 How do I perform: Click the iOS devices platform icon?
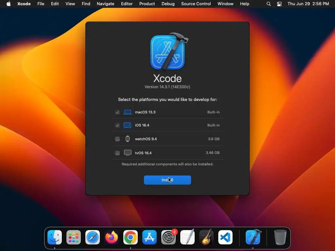point(128,125)
